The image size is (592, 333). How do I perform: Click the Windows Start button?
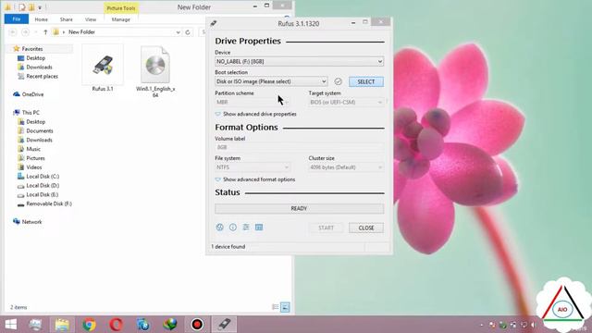click(10, 325)
